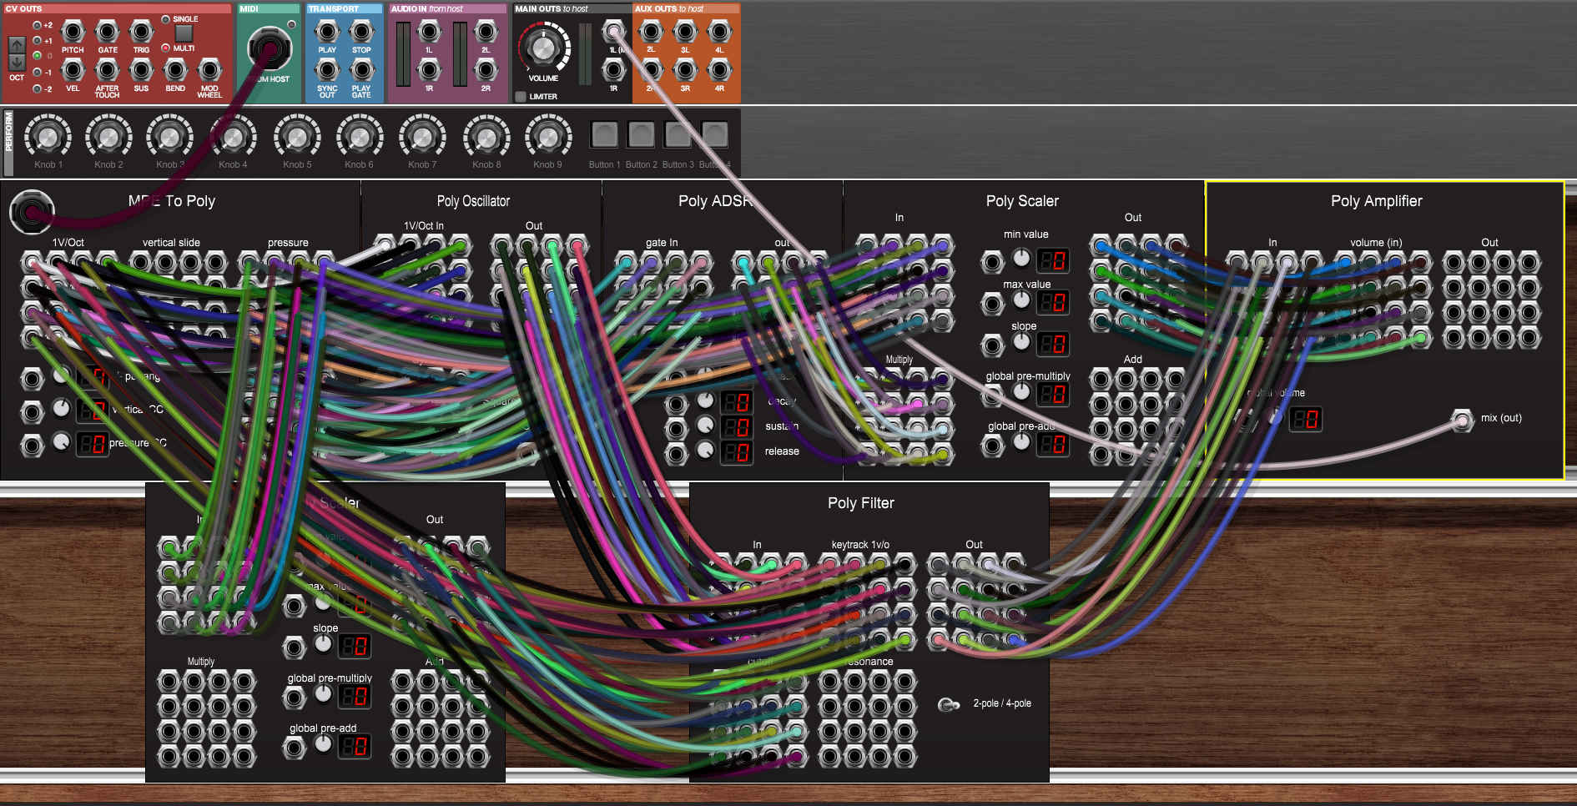
Task: Click the Aux Outs 4L jack
Action: coord(719,33)
